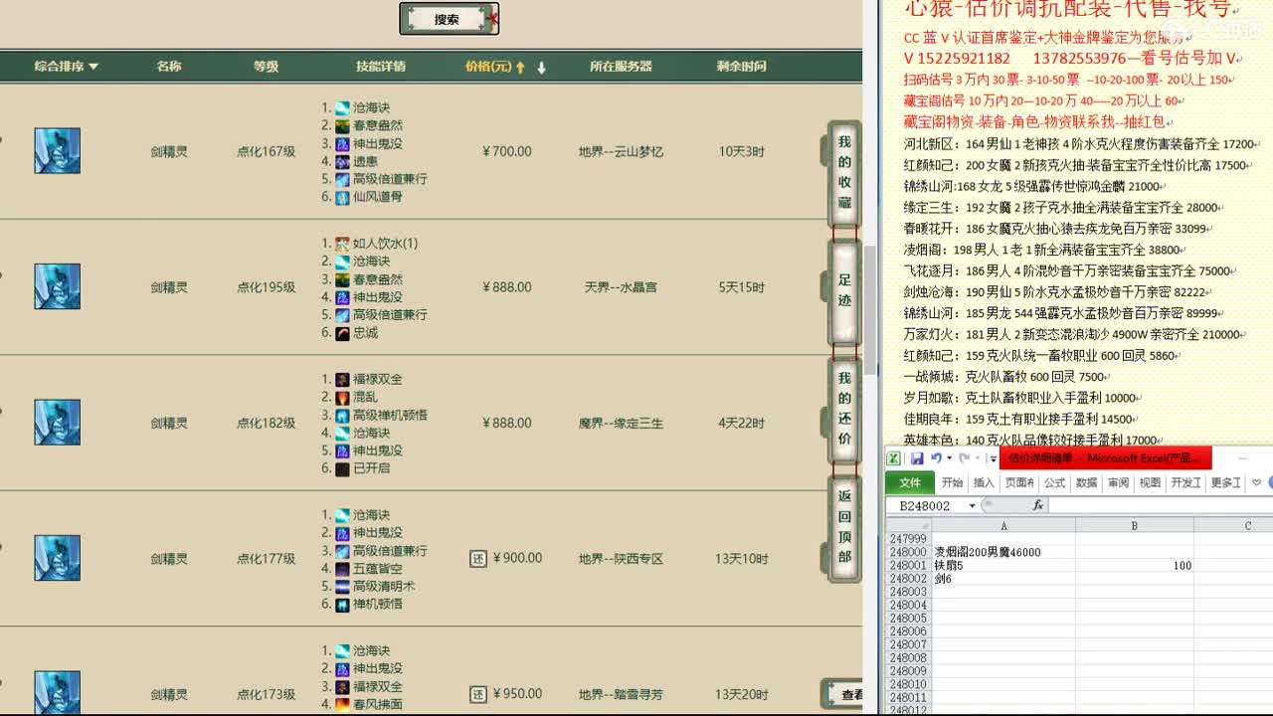Open the 剑精灵 avatar in the 点化195级 row

[58, 286]
